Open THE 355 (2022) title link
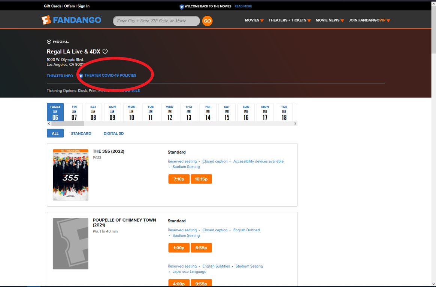 [109, 151]
